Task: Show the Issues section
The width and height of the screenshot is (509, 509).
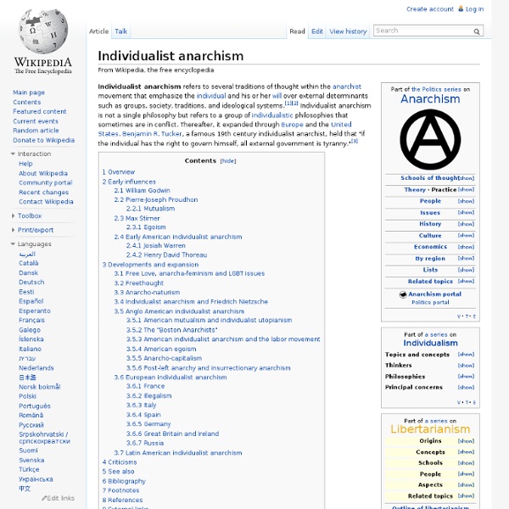Action: [466, 213]
